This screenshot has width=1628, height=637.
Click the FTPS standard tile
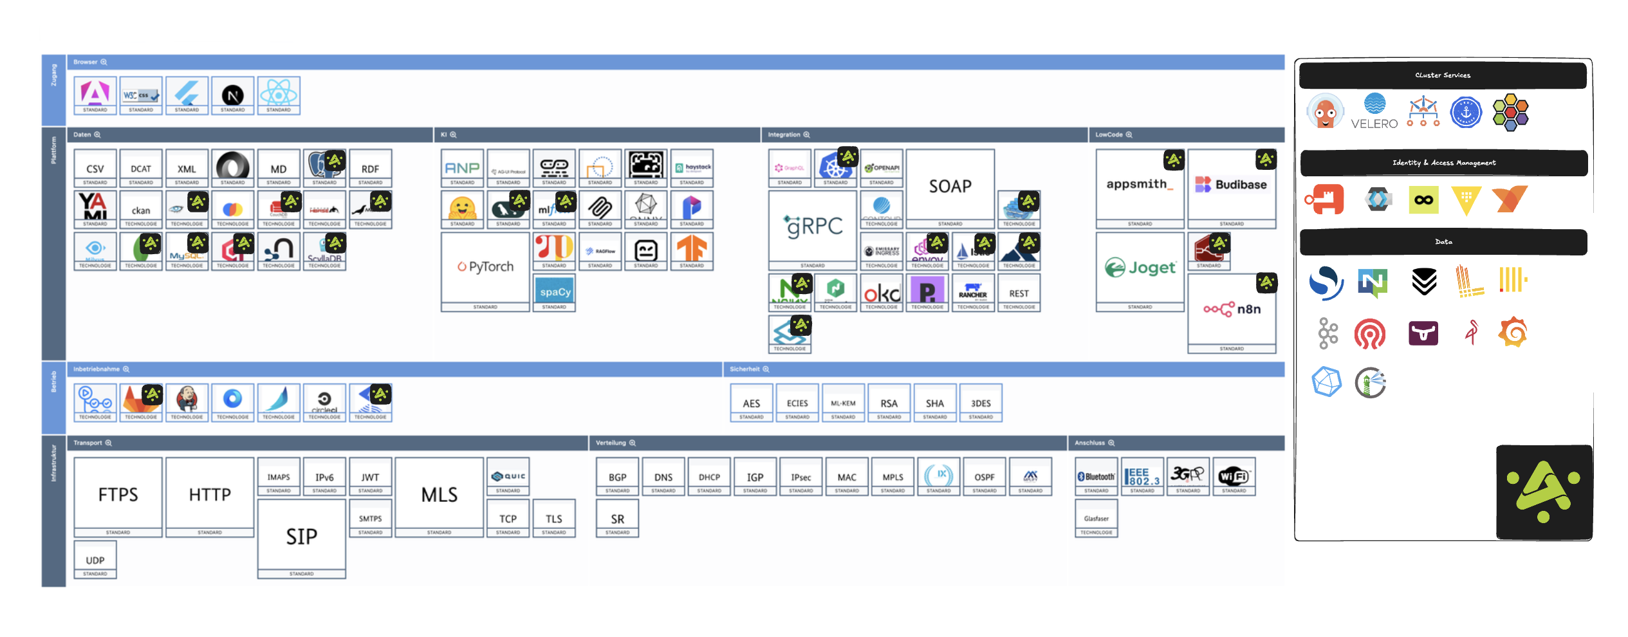tap(118, 494)
